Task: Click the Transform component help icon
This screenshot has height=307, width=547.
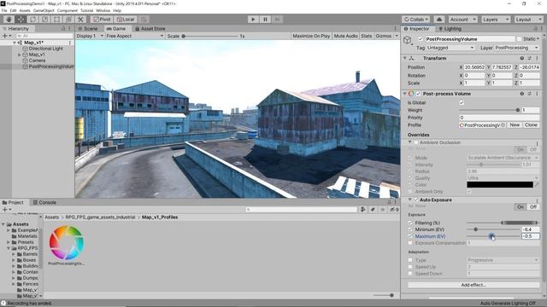Action: [522, 58]
